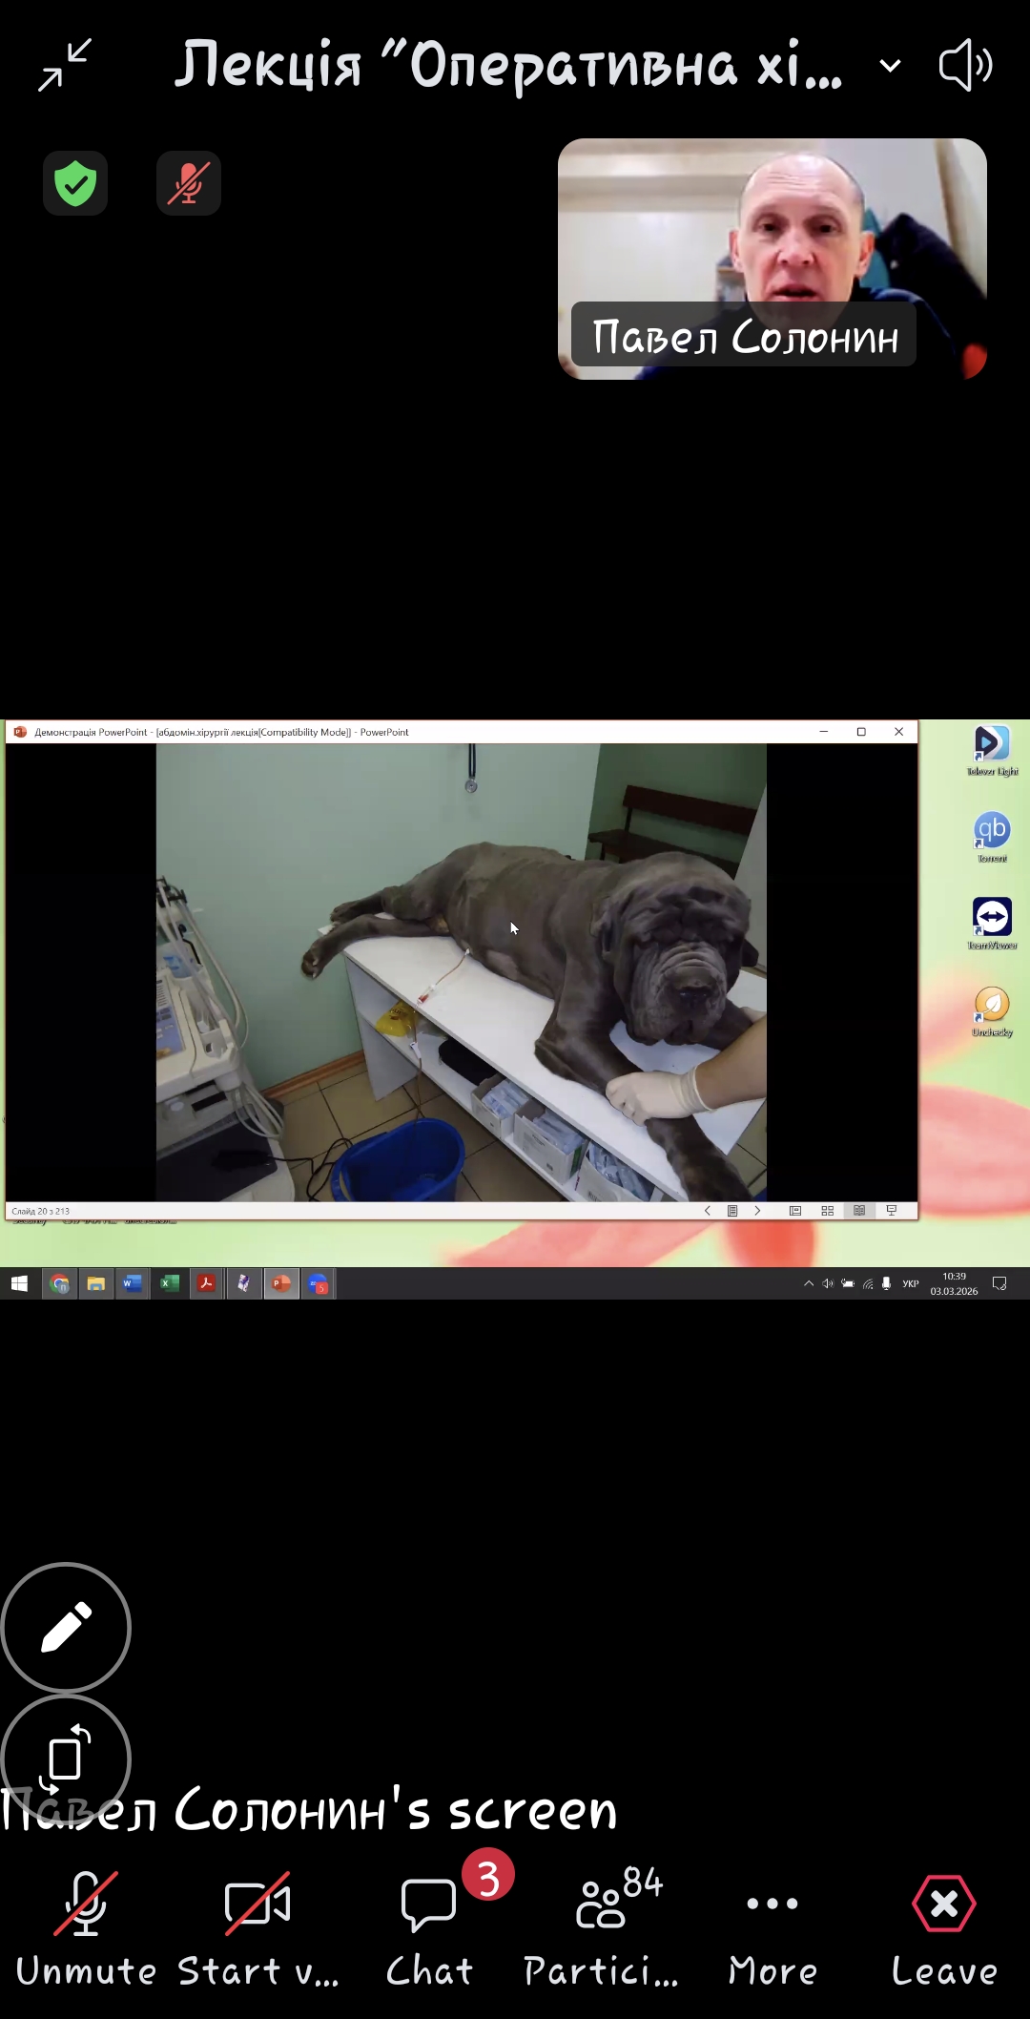Open Chrome from the taskbar
Viewport: 1030px width, 2019px height.
[x=60, y=1284]
